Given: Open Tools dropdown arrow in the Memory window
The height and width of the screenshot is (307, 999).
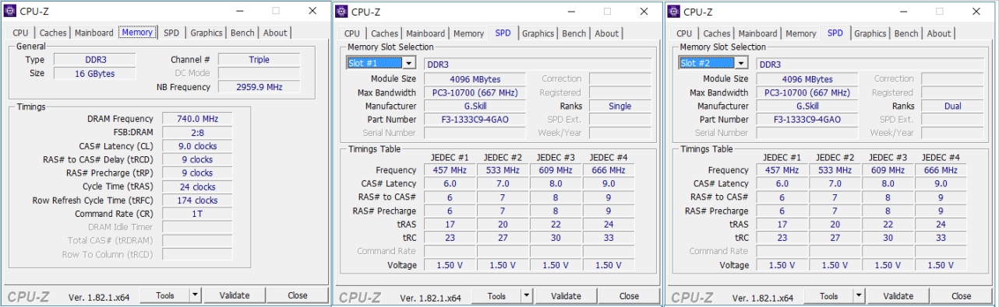Looking at the screenshot, I should click(195, 295).
